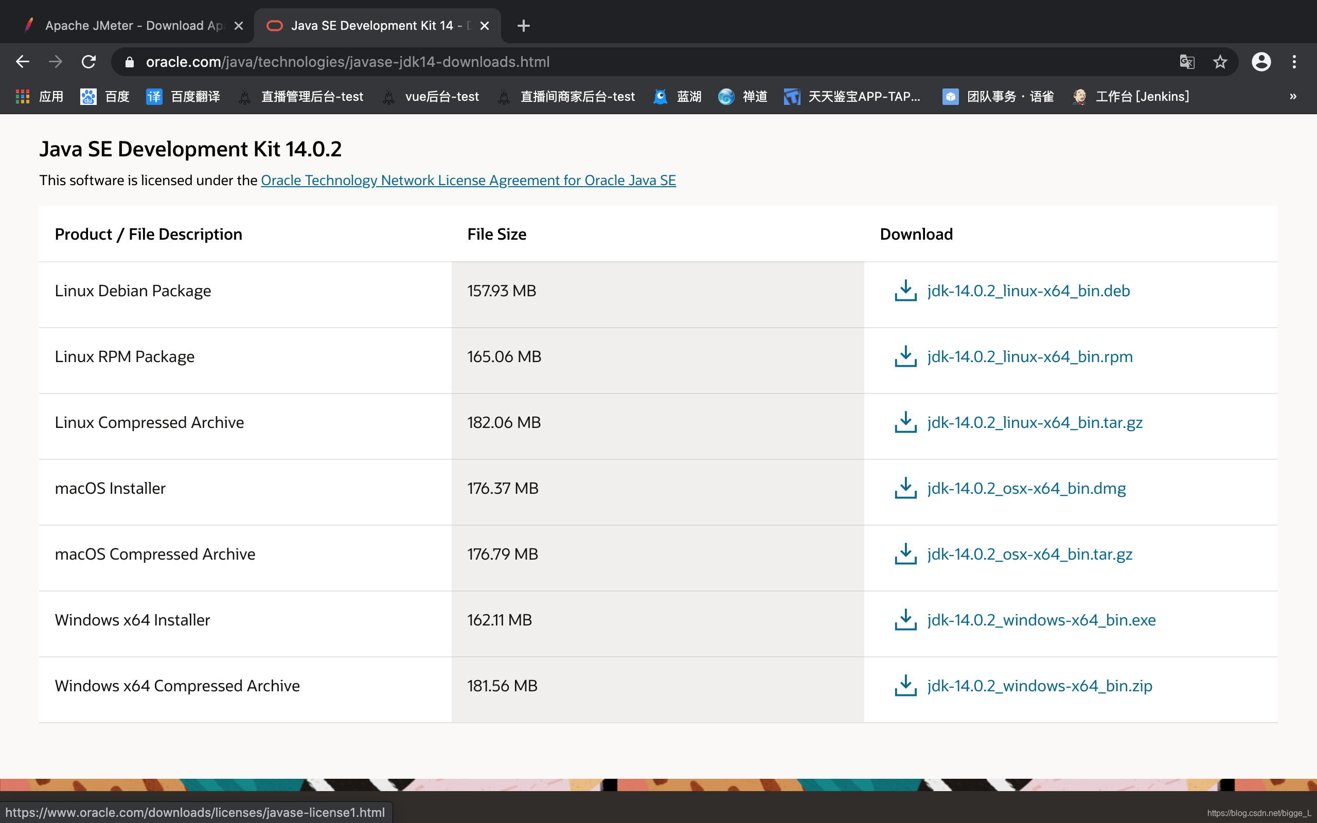The image size is (1317, 823).
Task: Click the '176.37 MB' file size cell
Action: 658,492
